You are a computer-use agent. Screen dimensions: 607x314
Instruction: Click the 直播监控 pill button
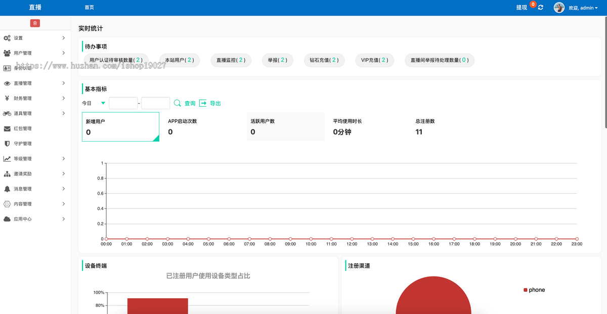[x=231, y=60]
